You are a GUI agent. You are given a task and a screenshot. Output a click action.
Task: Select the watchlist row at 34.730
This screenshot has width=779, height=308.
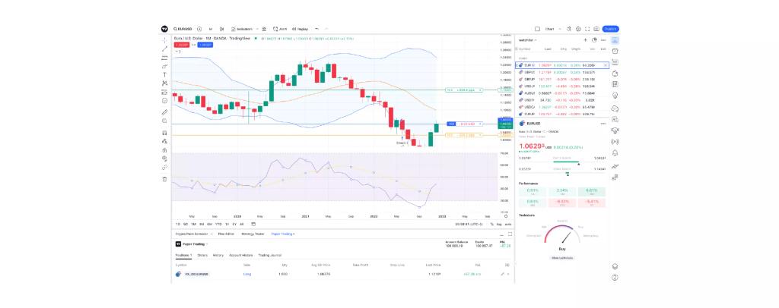(x=562, y=100)
